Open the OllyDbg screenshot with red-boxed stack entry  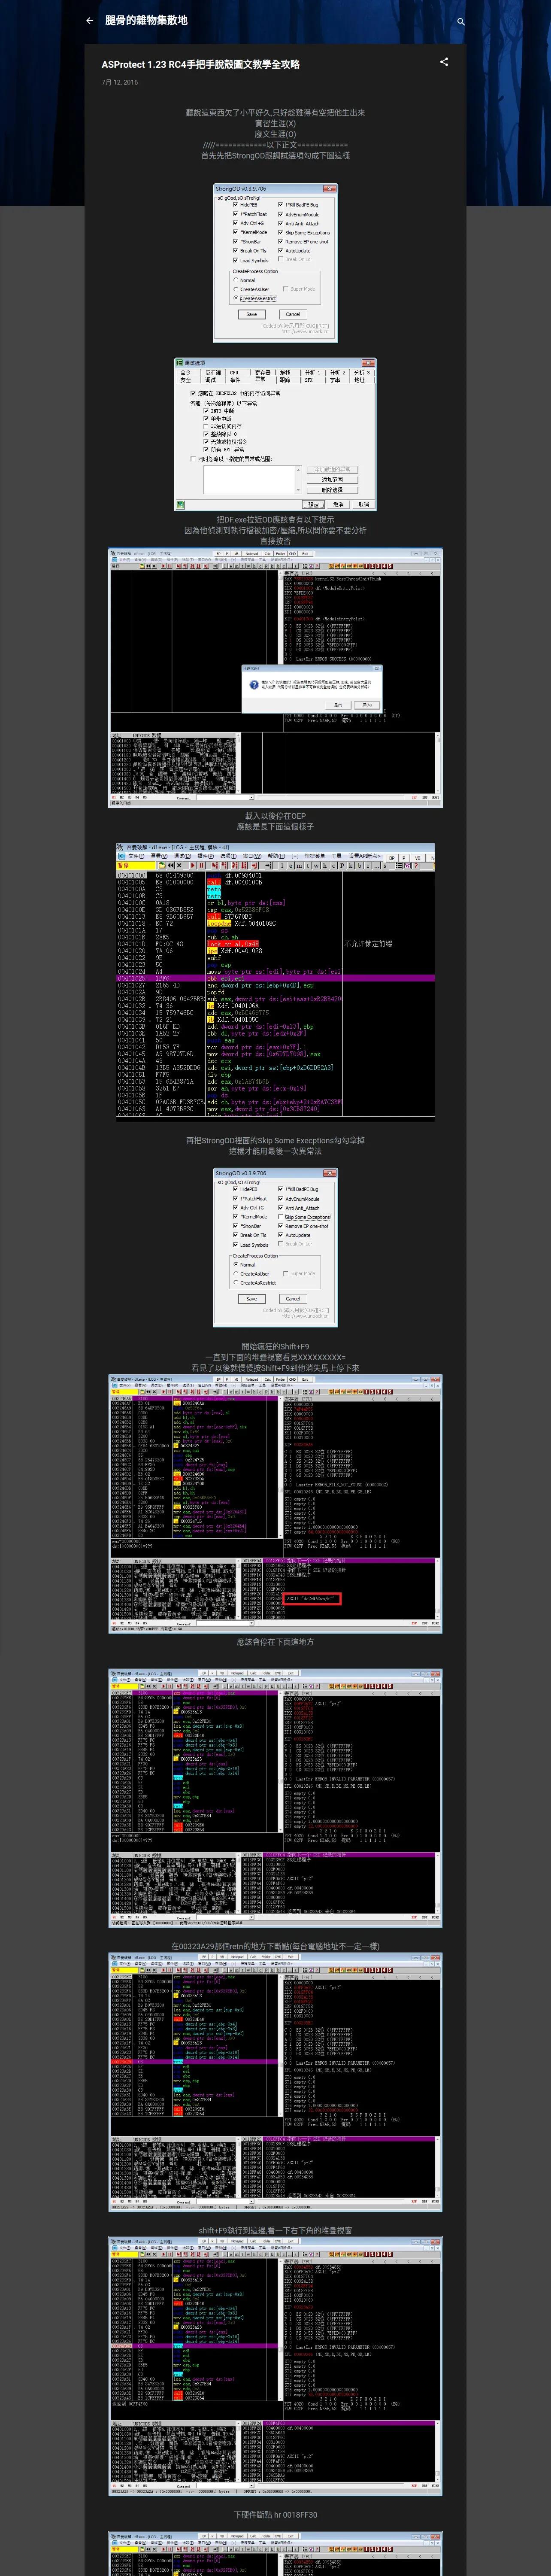click(275, 1503)
